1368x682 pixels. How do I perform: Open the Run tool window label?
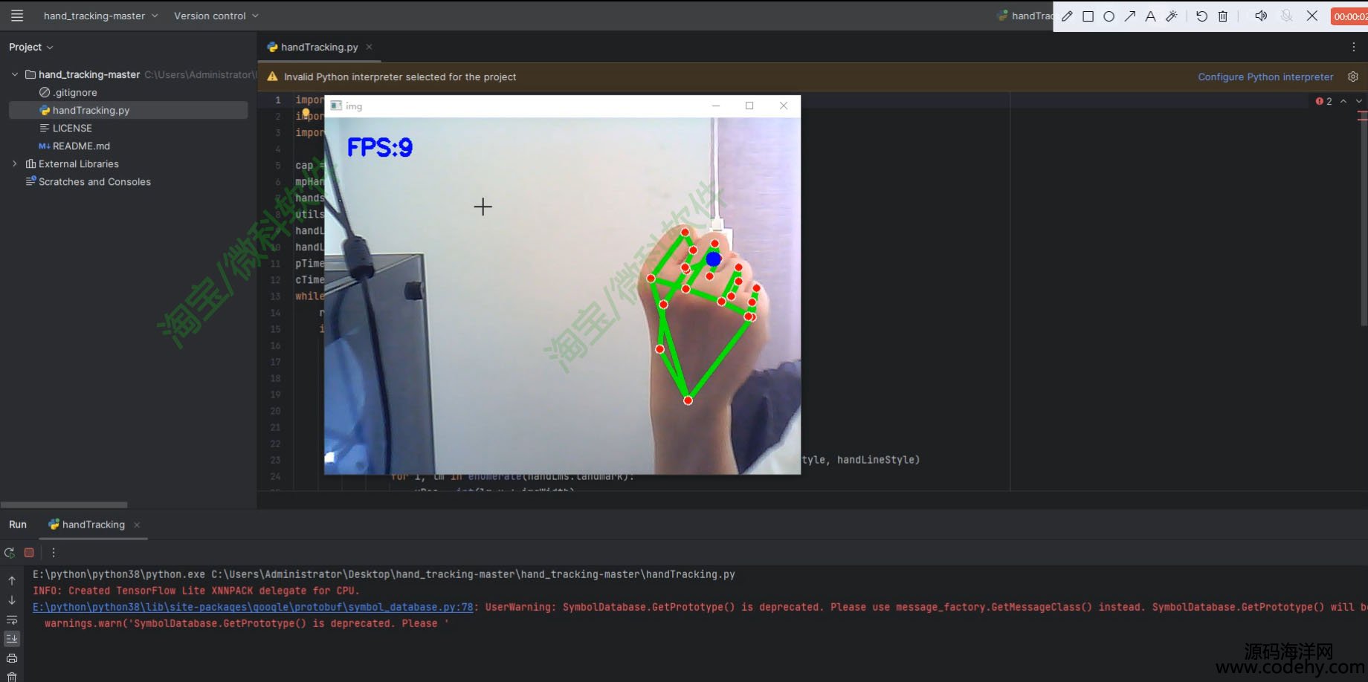18,525
